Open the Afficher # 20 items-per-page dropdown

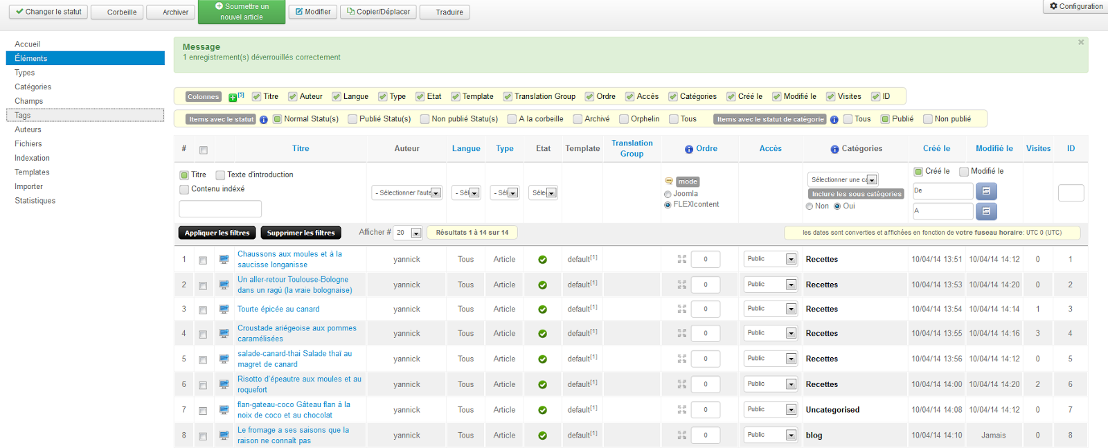pos(408,233)
